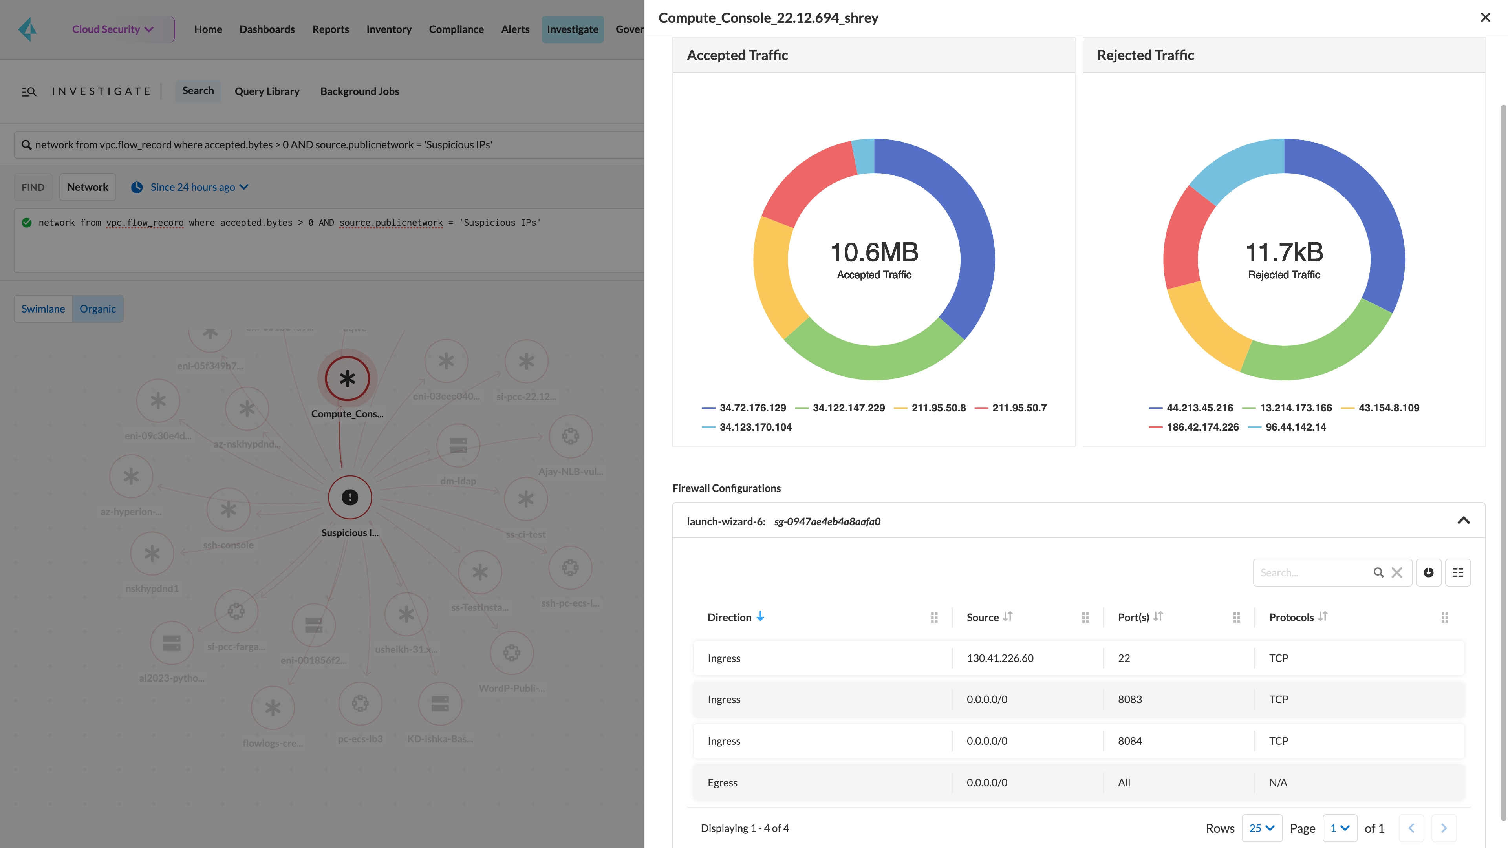Screen dimensions: 1508x848
Task: Click the download icon above the firewall table
Action: click(1428, 572)
